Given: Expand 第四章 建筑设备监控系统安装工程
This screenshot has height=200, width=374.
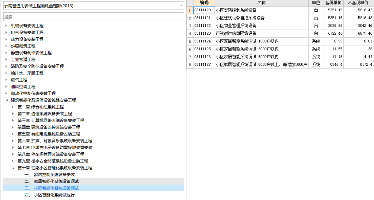Looking at the screenshot, I should [13, 127].
